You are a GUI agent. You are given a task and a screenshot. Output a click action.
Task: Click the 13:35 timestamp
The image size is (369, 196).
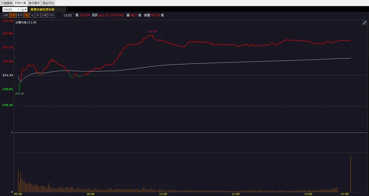(x=67, y=15)
